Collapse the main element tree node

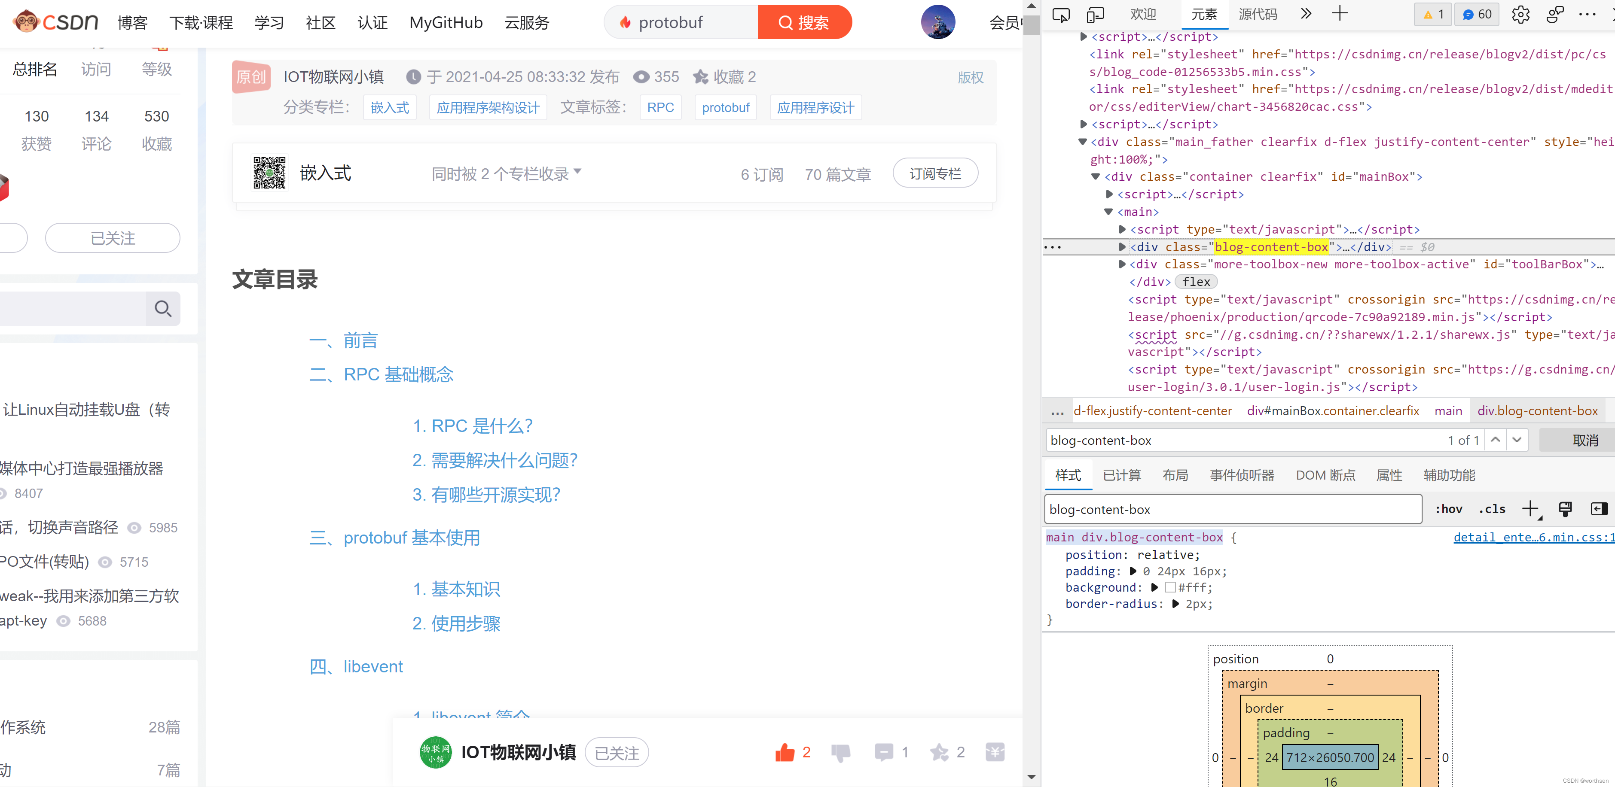[1108, 212]
